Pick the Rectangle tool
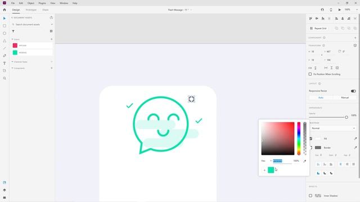This screenshot has width=360, height=202. pos(4,26)
